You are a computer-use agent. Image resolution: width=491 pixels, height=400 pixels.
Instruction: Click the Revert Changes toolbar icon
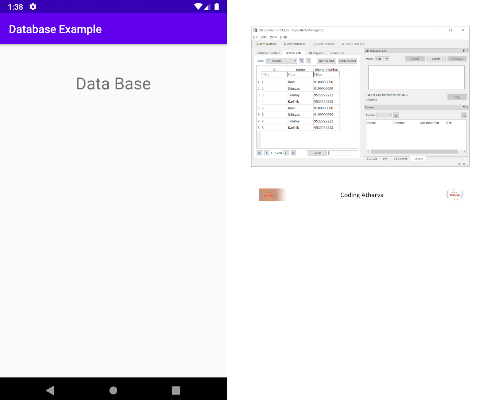[x=342, y=44]
